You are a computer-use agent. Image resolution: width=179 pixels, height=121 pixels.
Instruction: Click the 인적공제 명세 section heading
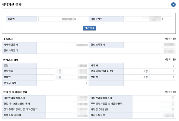11,60
